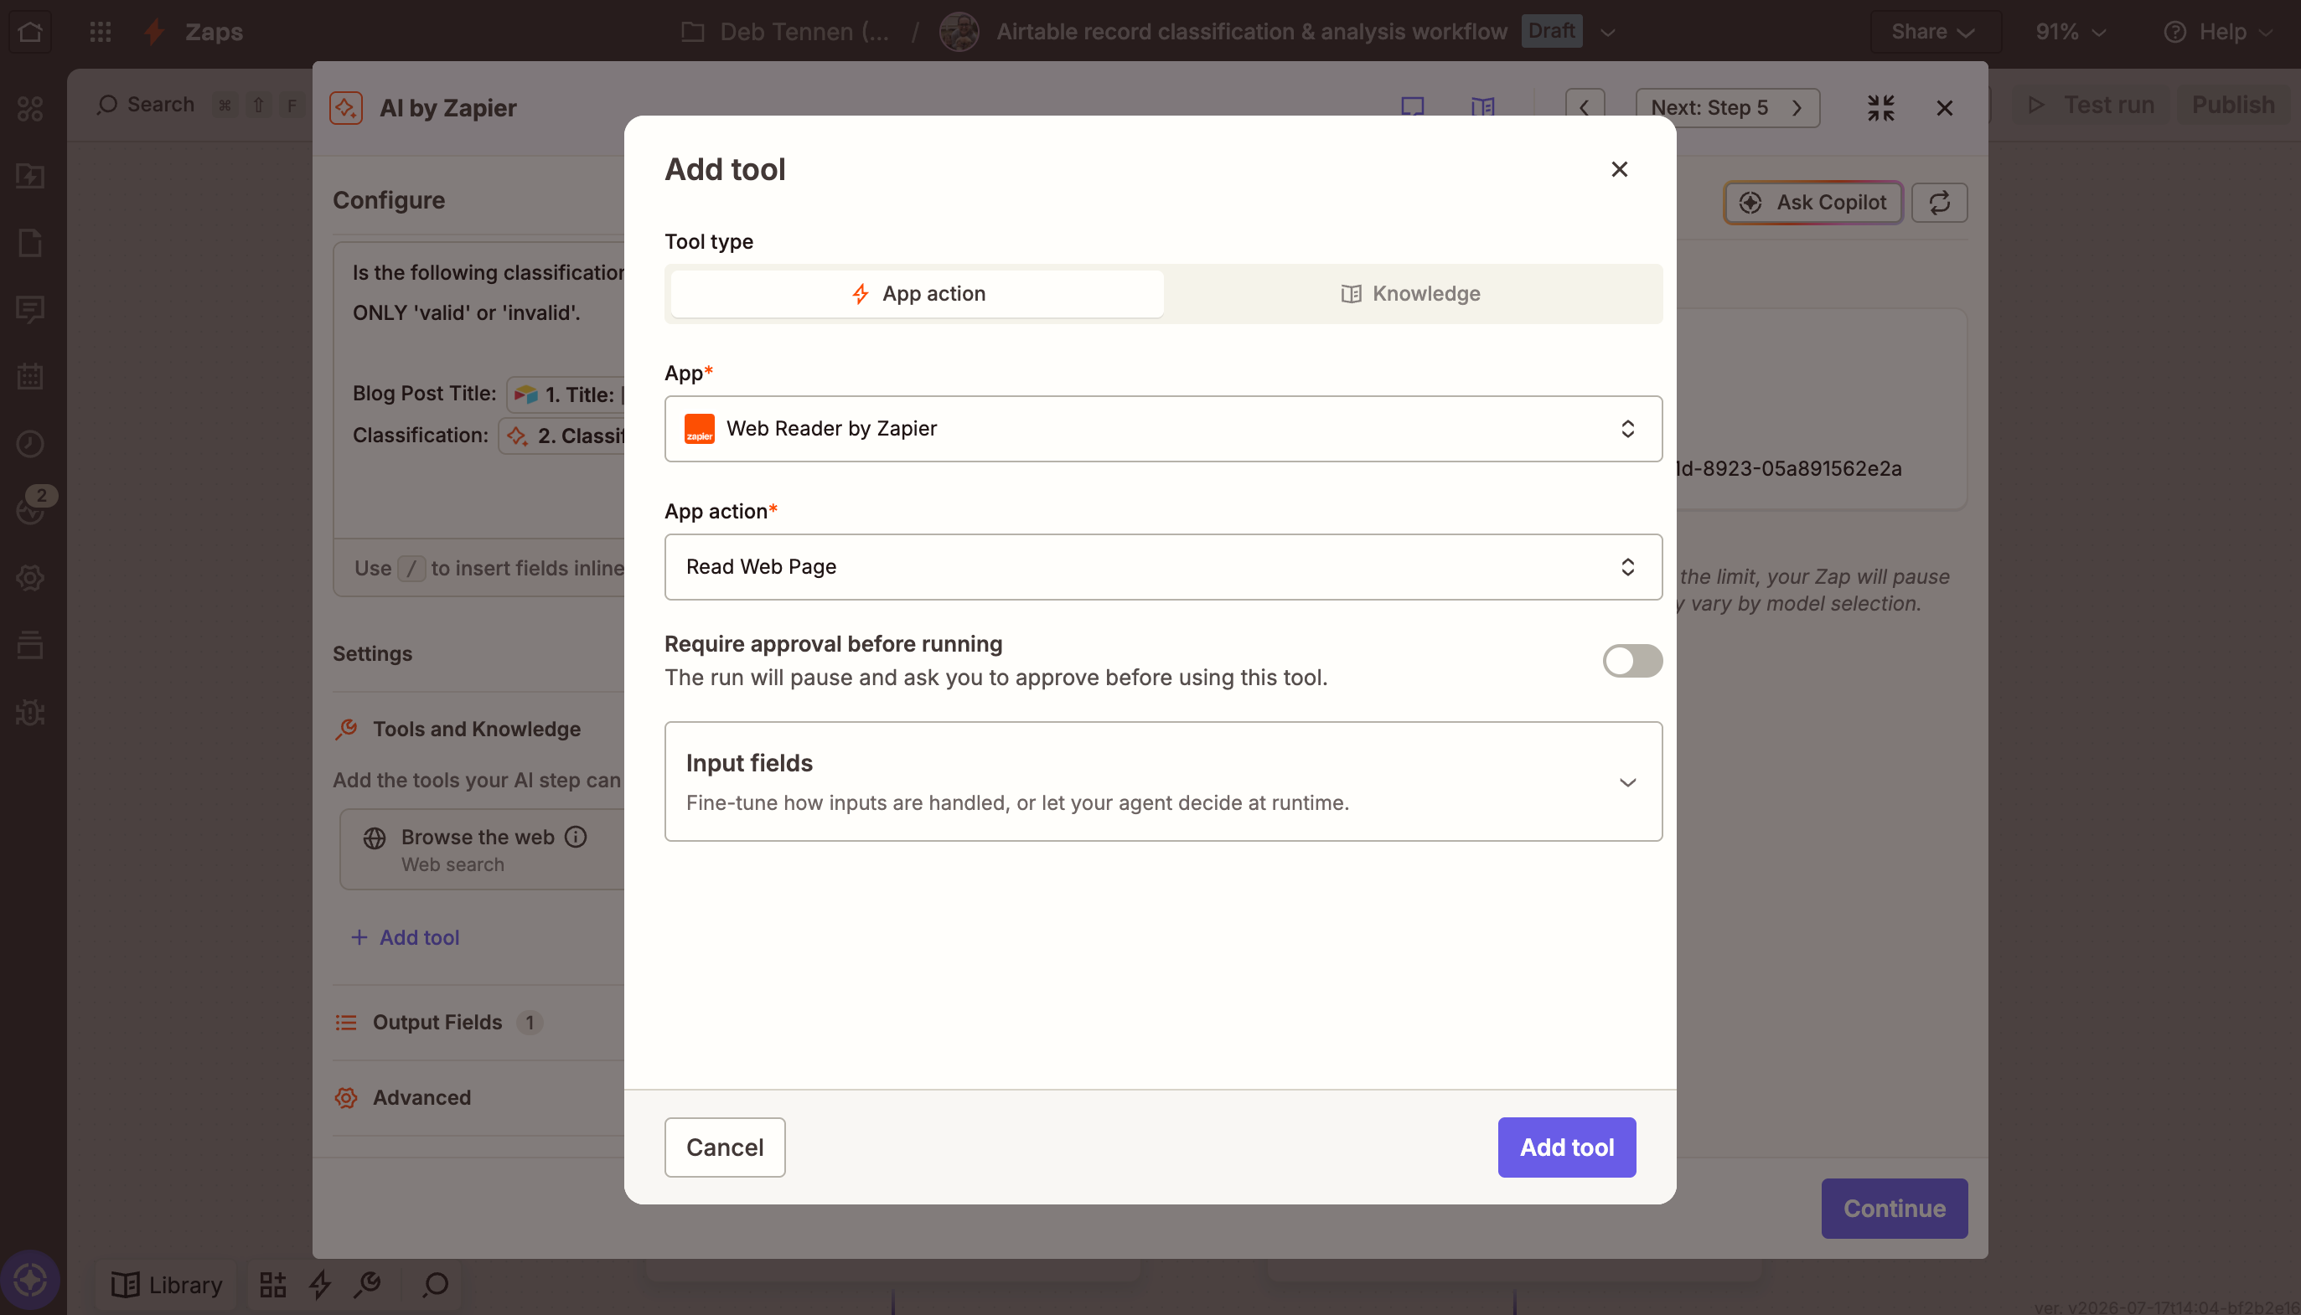Click Ask Copilot button
This screenshot has height=1315, width=2301.
point(1813,203)
